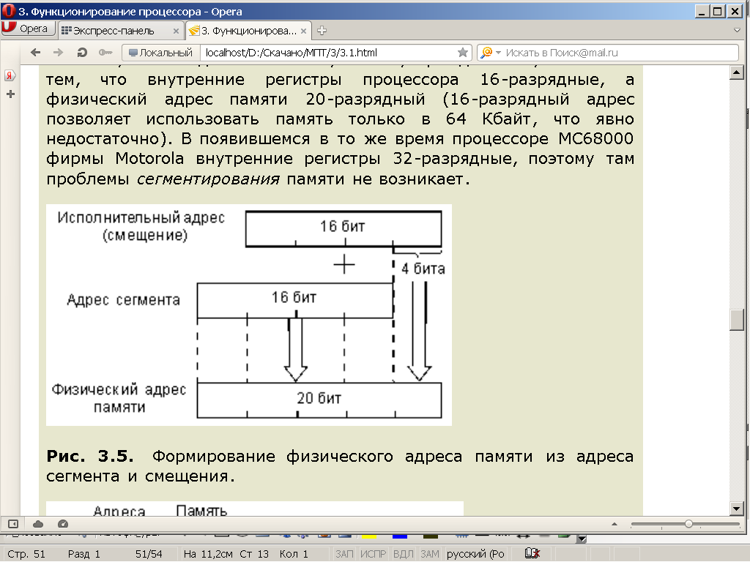The height and width of the screenshot is (562, 750).
Task: Switch to the Экспресс-панель tab
Action: coord(114,31)
